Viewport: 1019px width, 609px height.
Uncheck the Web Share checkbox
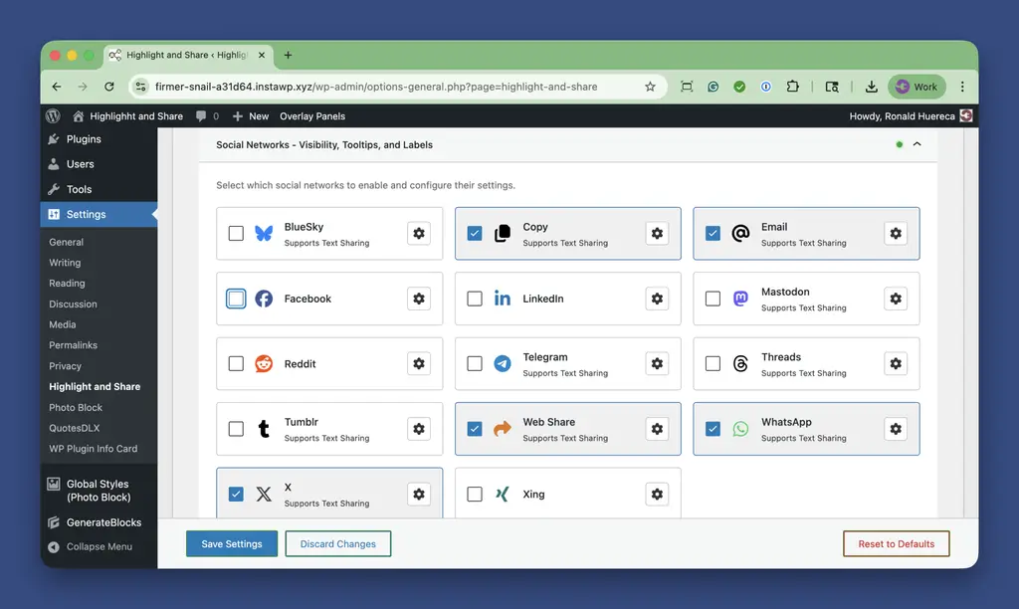(475, 429)
